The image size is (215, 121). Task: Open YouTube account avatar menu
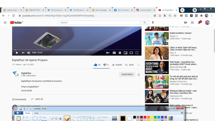coord(207,23)
